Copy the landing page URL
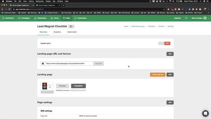 pyautogui.click(x=98, y=63)
